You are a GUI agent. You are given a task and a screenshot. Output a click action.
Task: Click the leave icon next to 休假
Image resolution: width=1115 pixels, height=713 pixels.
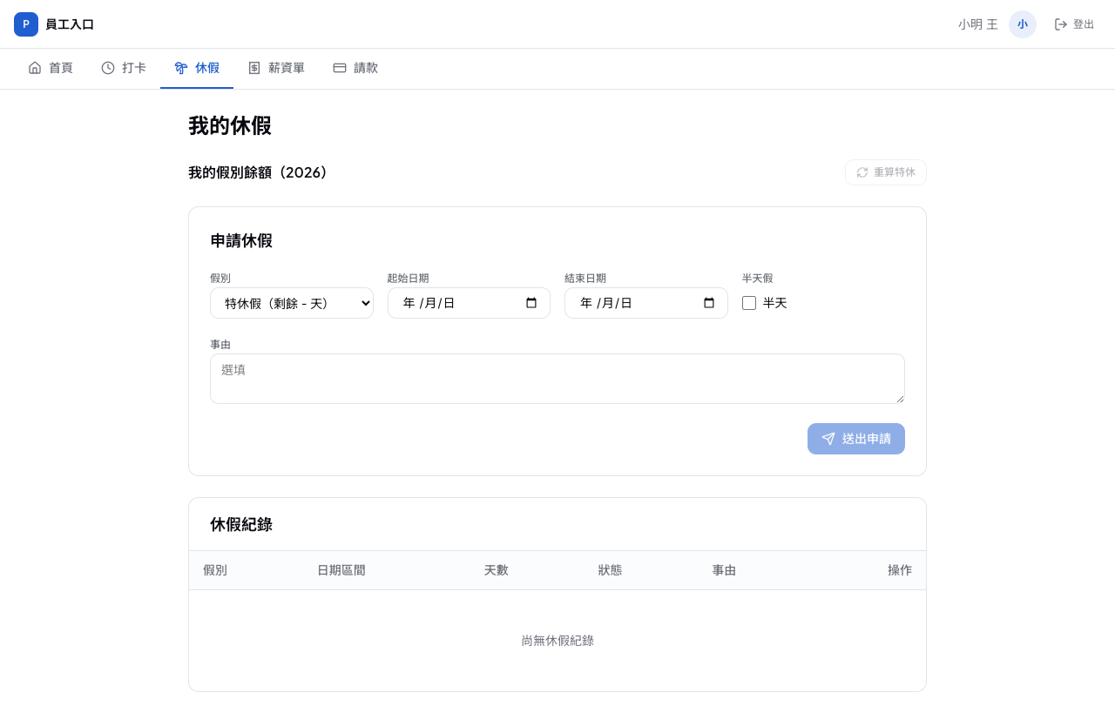coord(181,68)
